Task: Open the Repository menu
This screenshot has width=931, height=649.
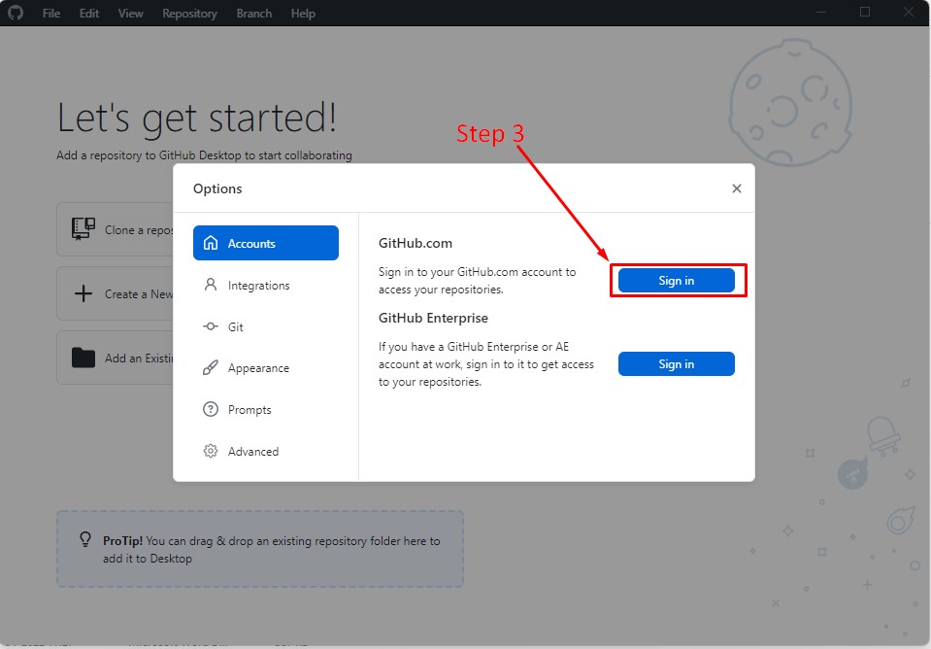Action: (189, 13)
